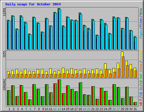Click the orange sites bar for day 28
144x112 pixels.
coord(123,67)
